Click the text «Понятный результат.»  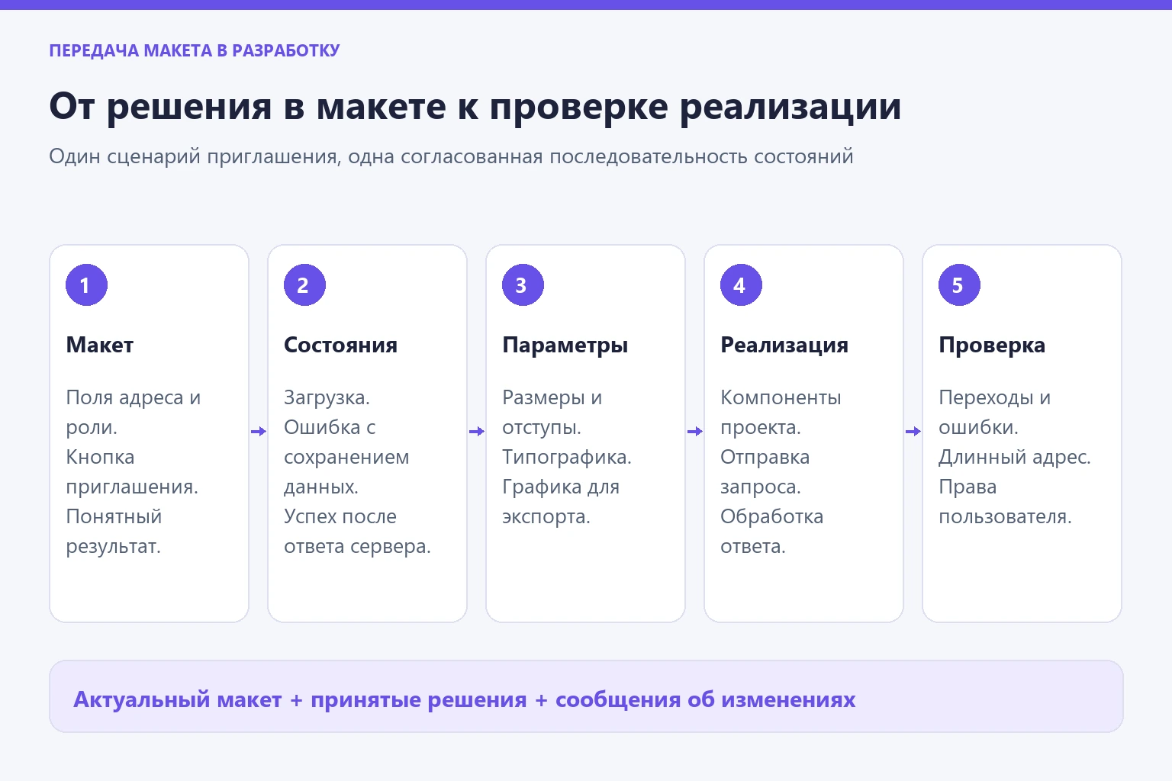click(x=114, y=532)
